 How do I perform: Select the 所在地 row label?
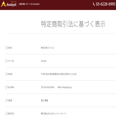pyautogui.click(x=10, y=74)
